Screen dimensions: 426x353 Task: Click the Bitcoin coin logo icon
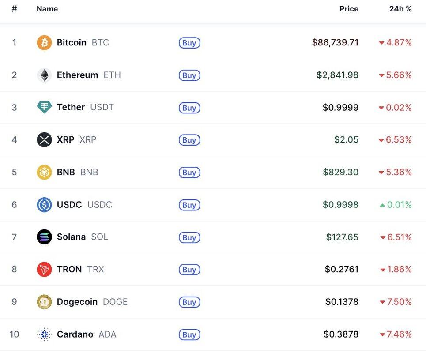pyautogui.click(x=44, y=43)
